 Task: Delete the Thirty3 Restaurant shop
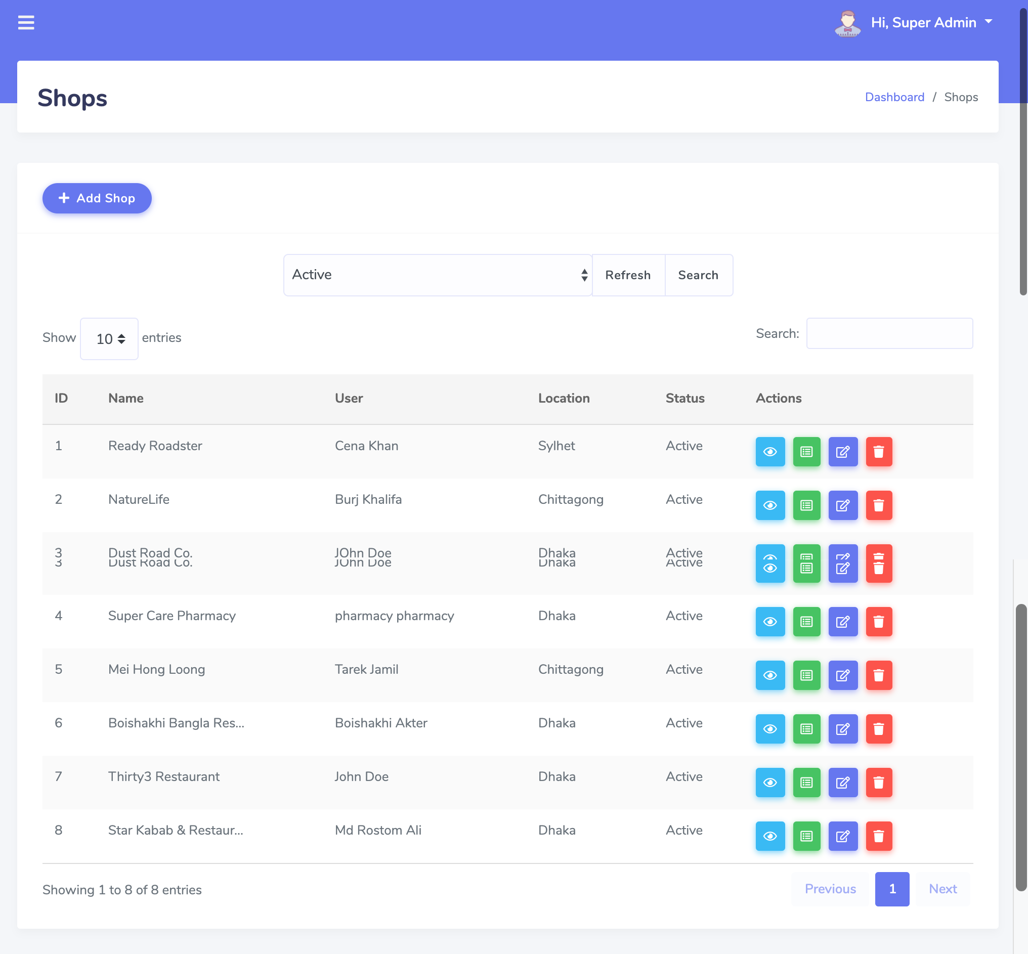coord(878,783)
